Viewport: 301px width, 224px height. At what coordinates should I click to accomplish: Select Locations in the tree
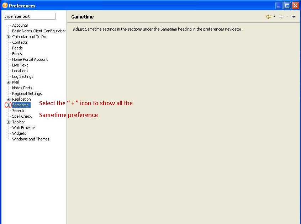click(x=20, y=71)
